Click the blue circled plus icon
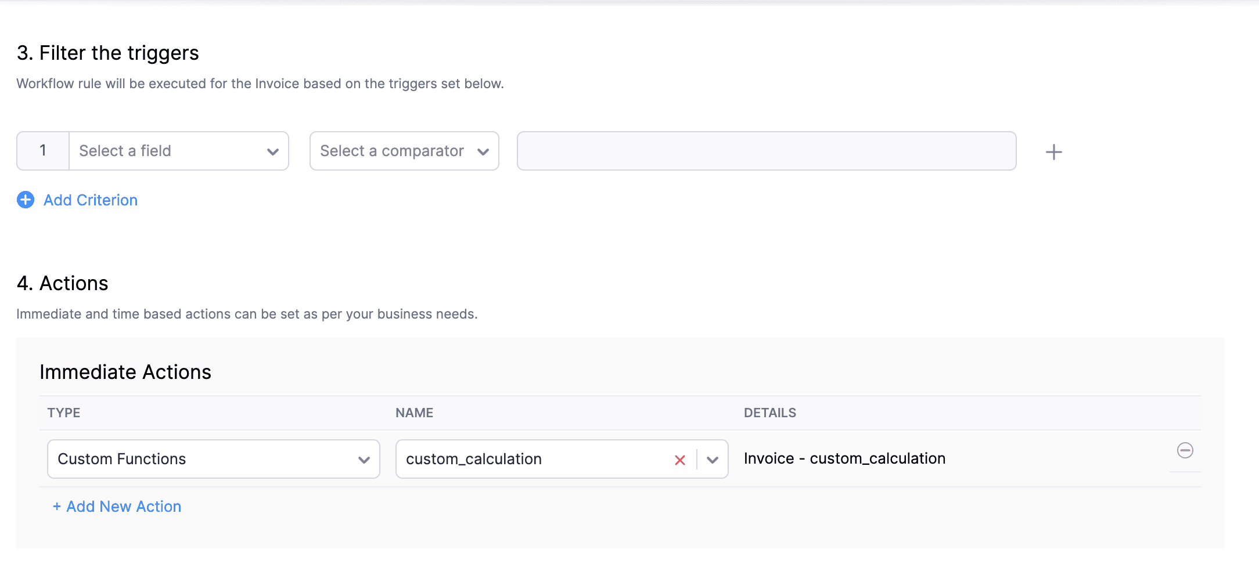1259x571 pixels. tap(26, 200)
